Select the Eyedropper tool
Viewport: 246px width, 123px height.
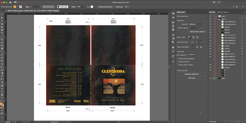point(2,76)
